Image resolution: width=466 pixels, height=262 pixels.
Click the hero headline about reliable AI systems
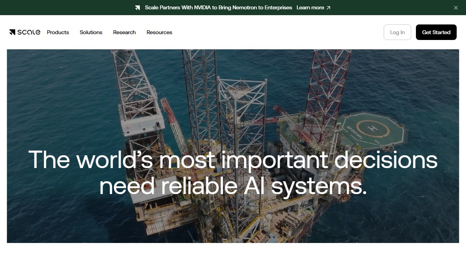233,173
